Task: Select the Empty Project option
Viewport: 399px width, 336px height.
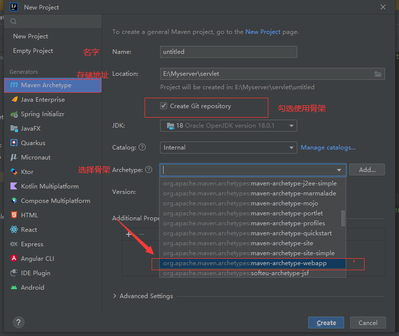Action: point(33,51)
